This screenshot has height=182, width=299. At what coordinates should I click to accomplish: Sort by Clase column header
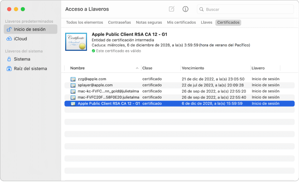147,68
